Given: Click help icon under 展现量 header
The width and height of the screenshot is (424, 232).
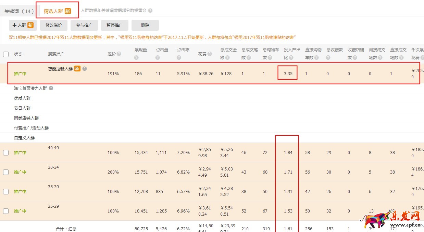Looking at the screenshot, I should coord(136,58).
